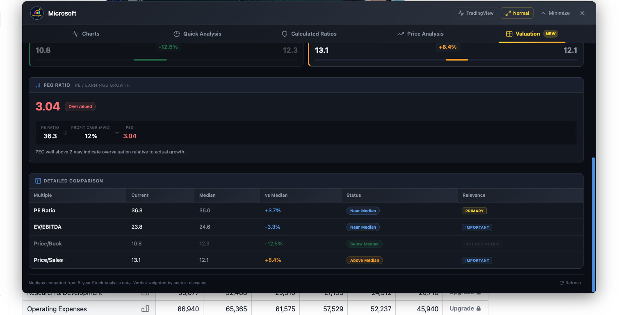Open the Quick Analysis tab

197,34
